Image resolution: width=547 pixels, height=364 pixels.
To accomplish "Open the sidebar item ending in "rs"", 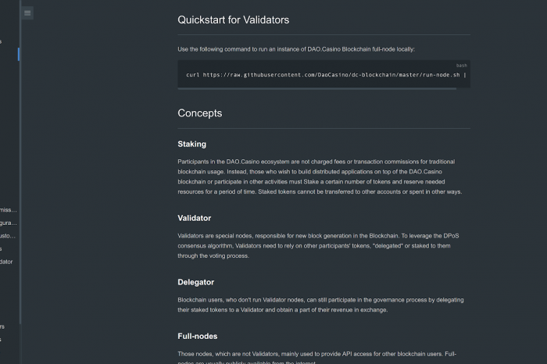I will point(2,327).
